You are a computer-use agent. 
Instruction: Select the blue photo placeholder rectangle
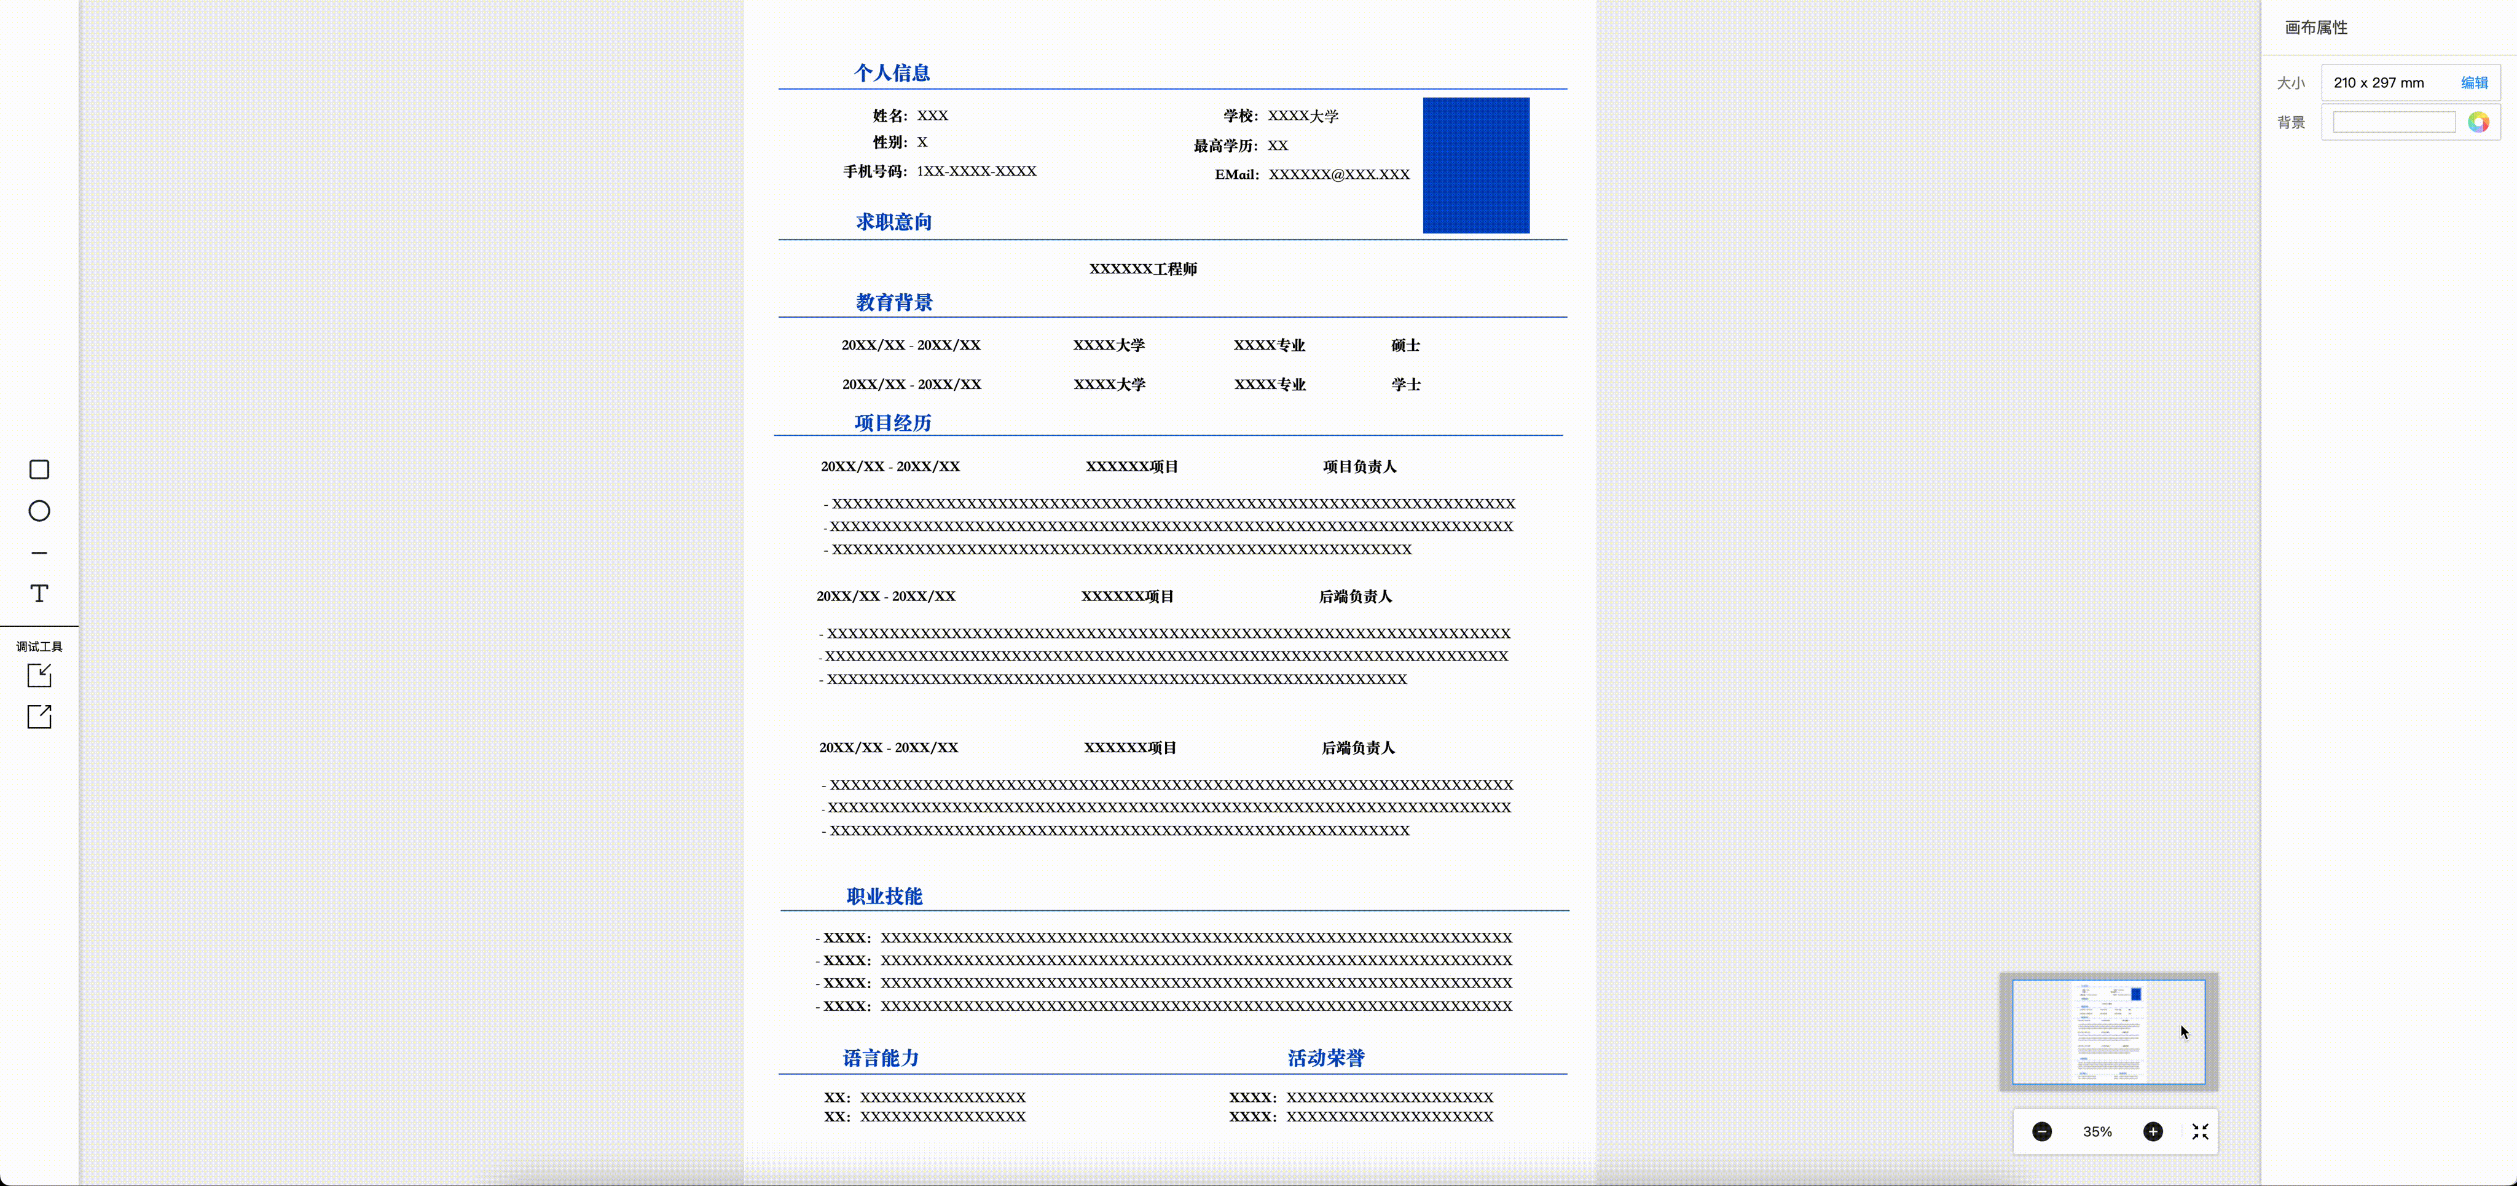coord(1475,165)
